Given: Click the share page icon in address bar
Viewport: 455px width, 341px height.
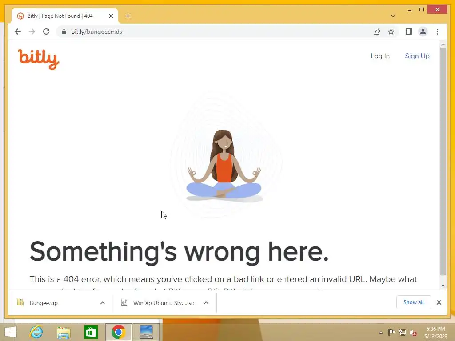Looking at the screenshot, I should [377, 32].
